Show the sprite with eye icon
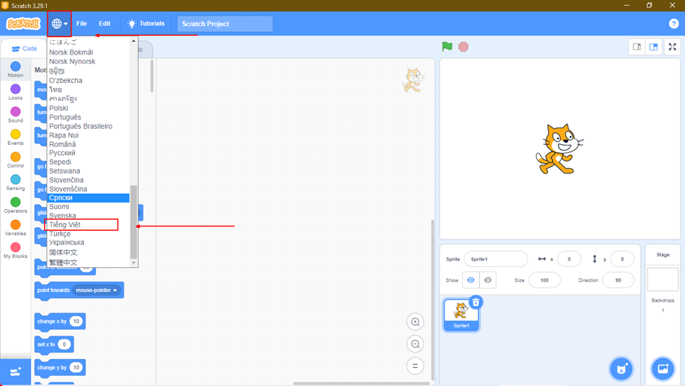The image size is (685, 386). tap(471, 280)
